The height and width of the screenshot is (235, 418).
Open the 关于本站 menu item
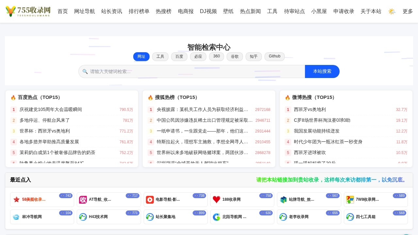(371, 11)
